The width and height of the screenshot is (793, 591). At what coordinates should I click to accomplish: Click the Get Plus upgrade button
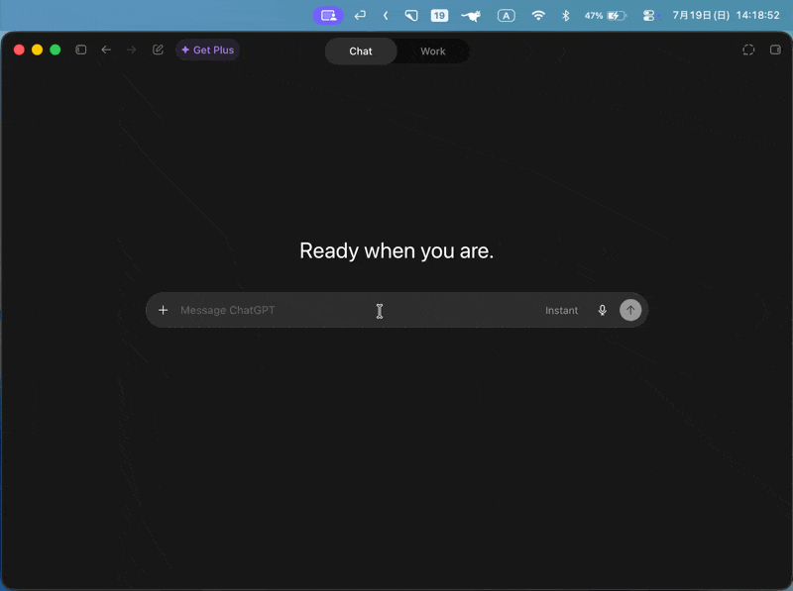point(208,50)
